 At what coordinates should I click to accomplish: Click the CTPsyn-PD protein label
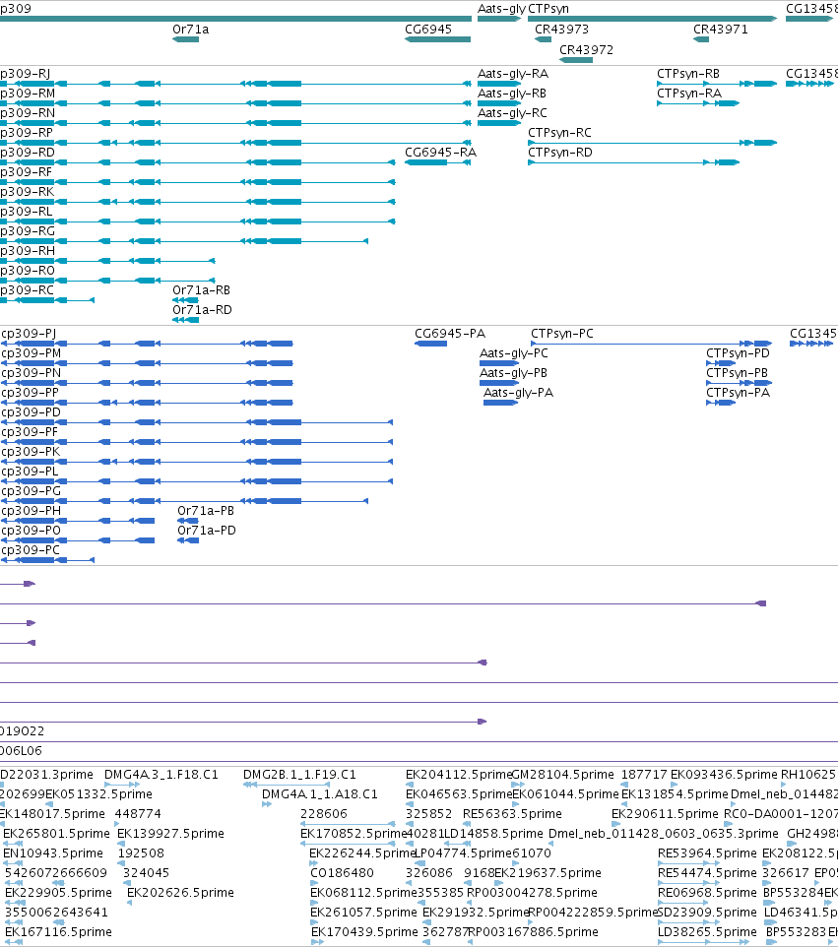click(739, 353)
